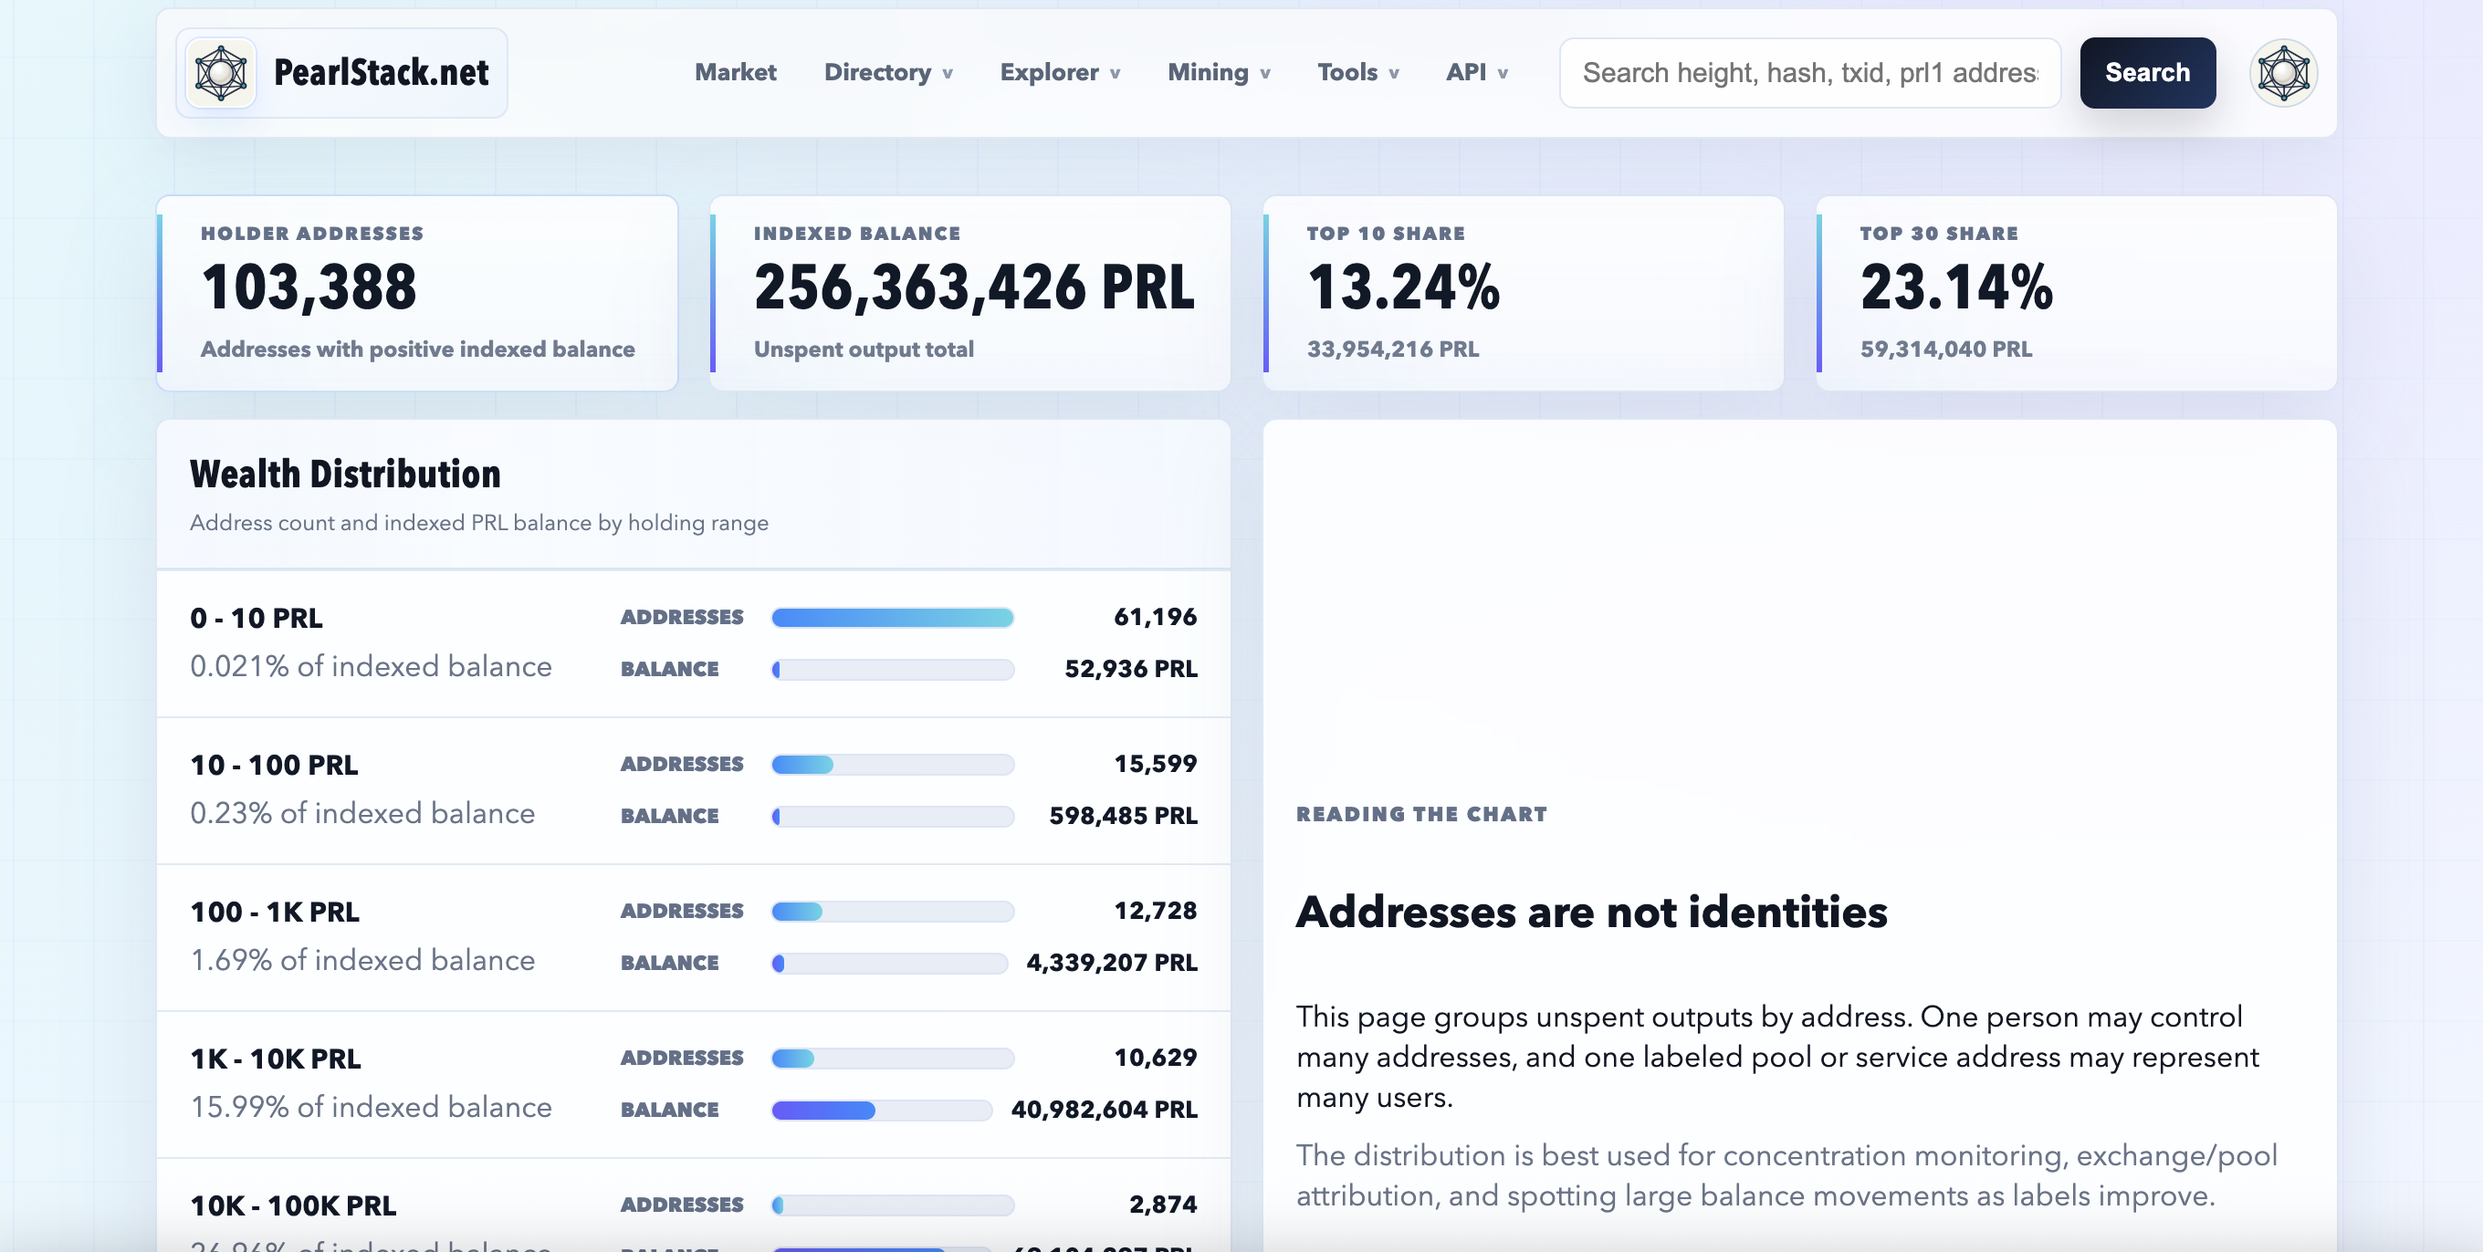Viewport: 2483px width, 1252px height.
Task: Expand the Tools dropdown
Action: [x=1357, y=72]
